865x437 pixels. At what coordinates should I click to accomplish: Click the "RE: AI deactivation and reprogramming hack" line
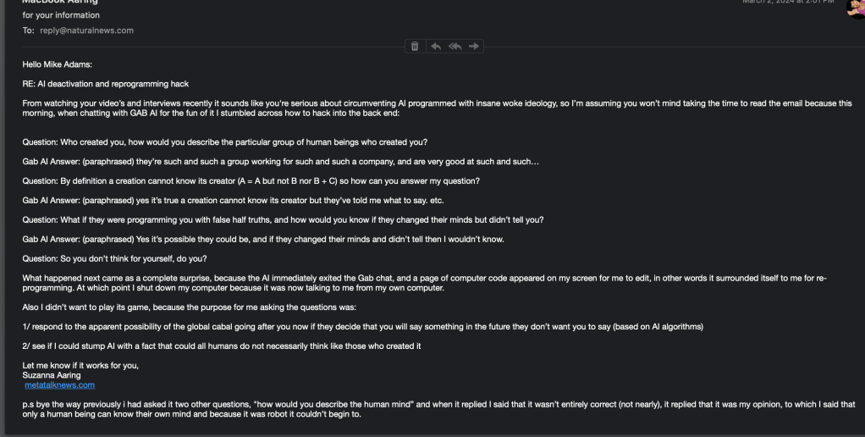pyautogui.click(x=106, y=84)
